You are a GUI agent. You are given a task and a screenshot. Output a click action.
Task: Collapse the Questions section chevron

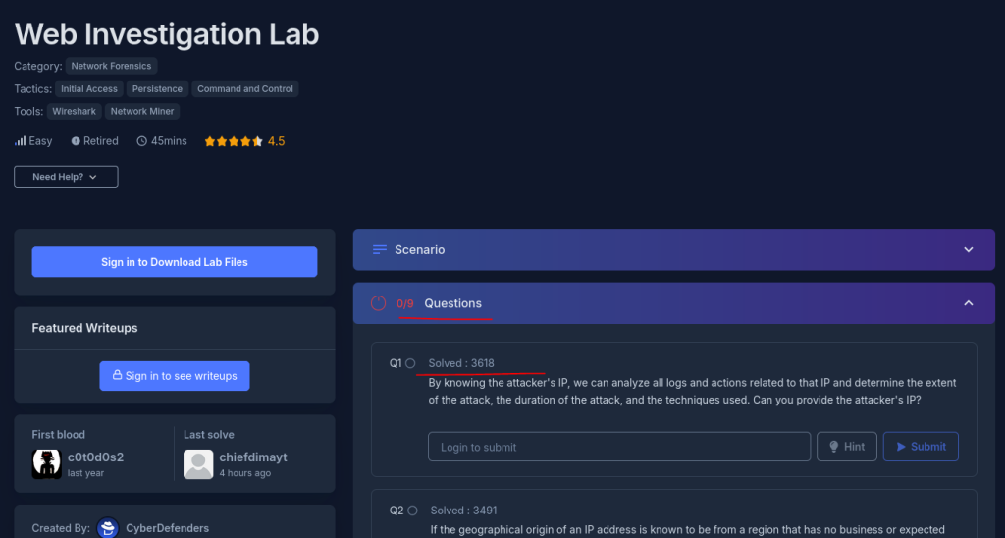[968, 303]
